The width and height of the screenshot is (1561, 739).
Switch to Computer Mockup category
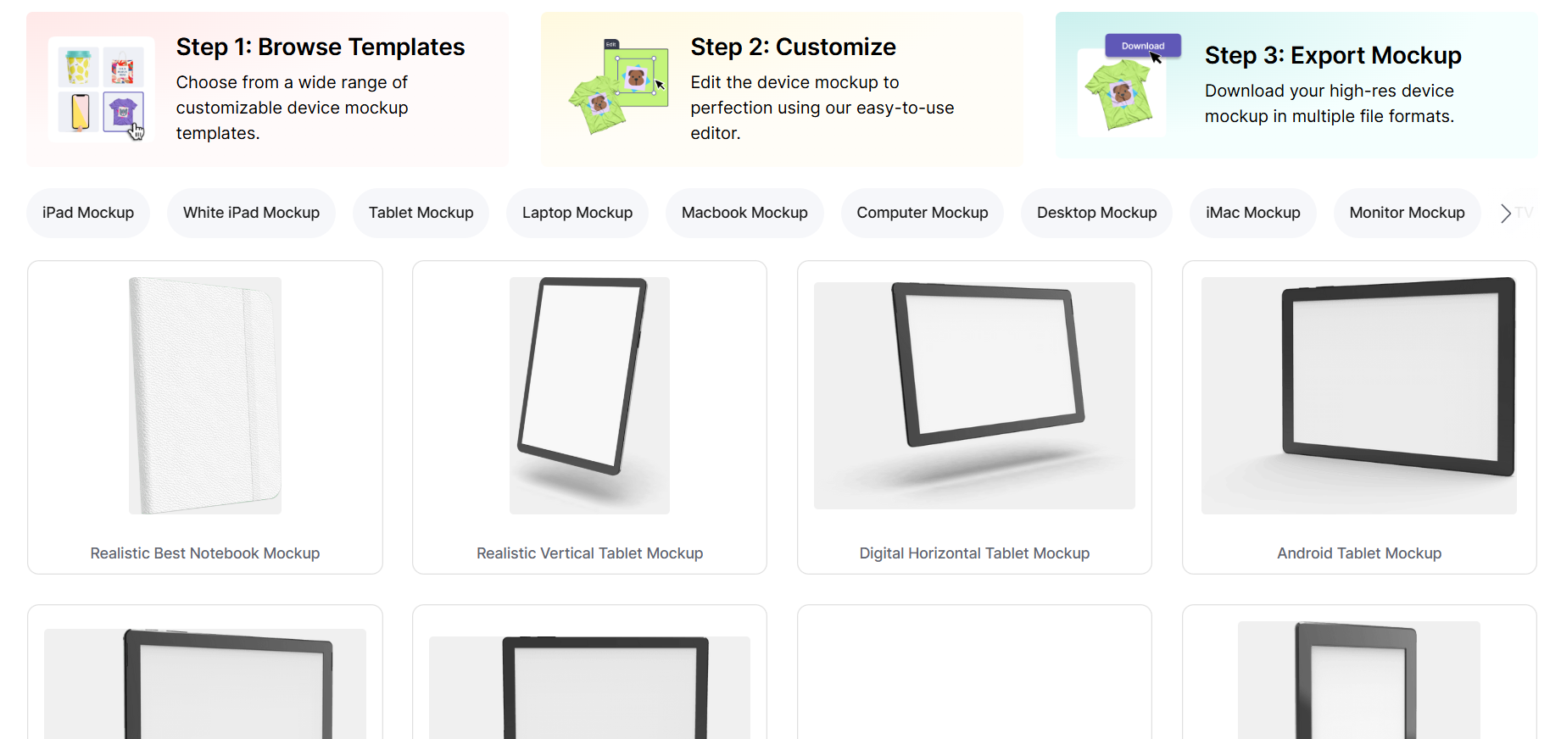click(x=923, y=213)
